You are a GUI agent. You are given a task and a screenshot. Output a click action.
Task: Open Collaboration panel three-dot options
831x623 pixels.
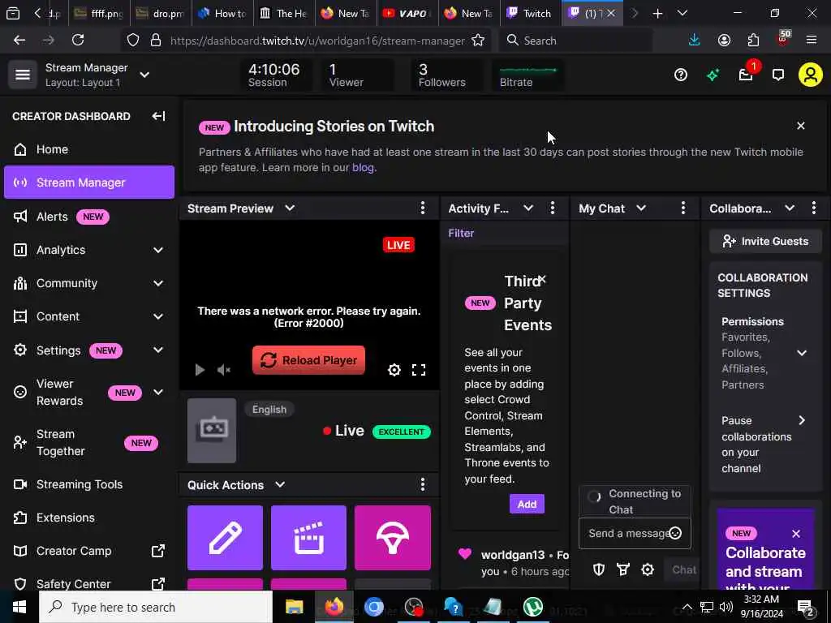coord(813,208)
